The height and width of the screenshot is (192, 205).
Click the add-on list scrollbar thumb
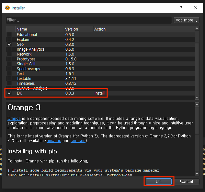[x=197, y=69]
